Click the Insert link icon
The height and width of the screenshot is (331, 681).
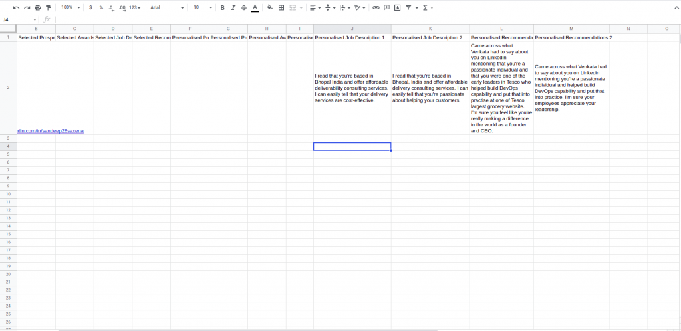coord(376,7)
